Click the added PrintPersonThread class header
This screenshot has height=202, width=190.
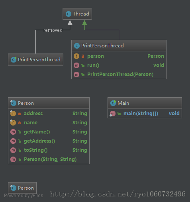[119, 46]
